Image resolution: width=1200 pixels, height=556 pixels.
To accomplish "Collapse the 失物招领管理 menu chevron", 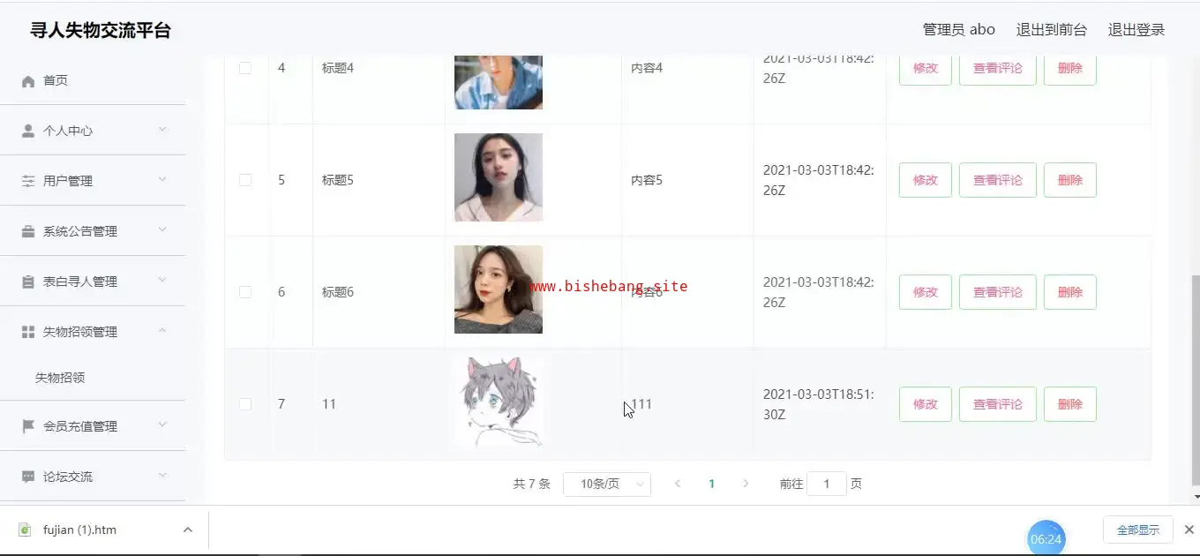I will pos(162,331).
